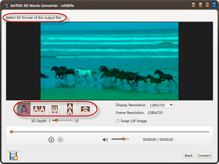
Task: Click the 'Select 3D format of the output file' label
Action: pos(34,18)
